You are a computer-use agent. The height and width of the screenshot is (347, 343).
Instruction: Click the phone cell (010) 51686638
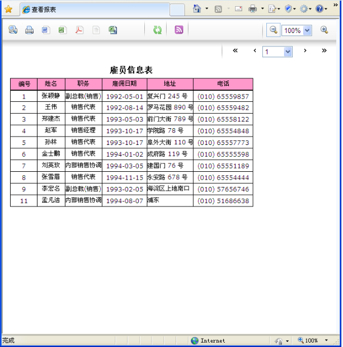[x=223, y=201]
